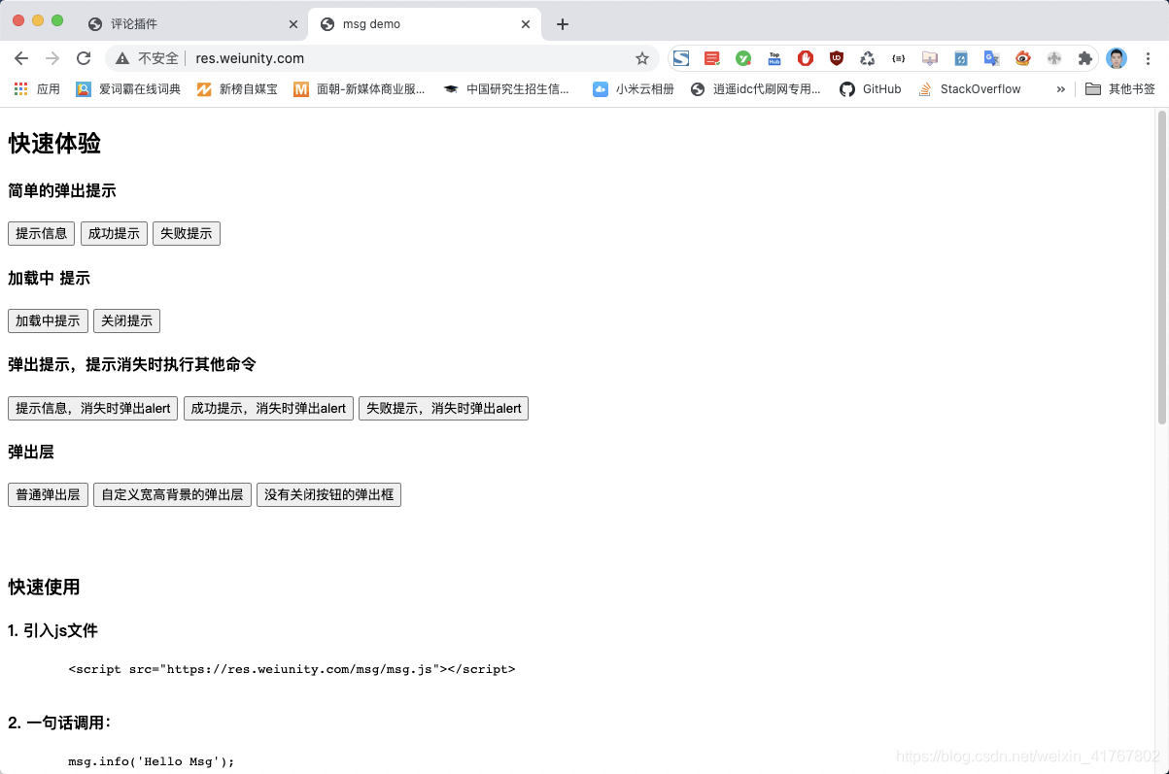This screenshot has height=774, width=1169.
Task: Click the 关闭提示 button
Action: click(x=126, y=320)
